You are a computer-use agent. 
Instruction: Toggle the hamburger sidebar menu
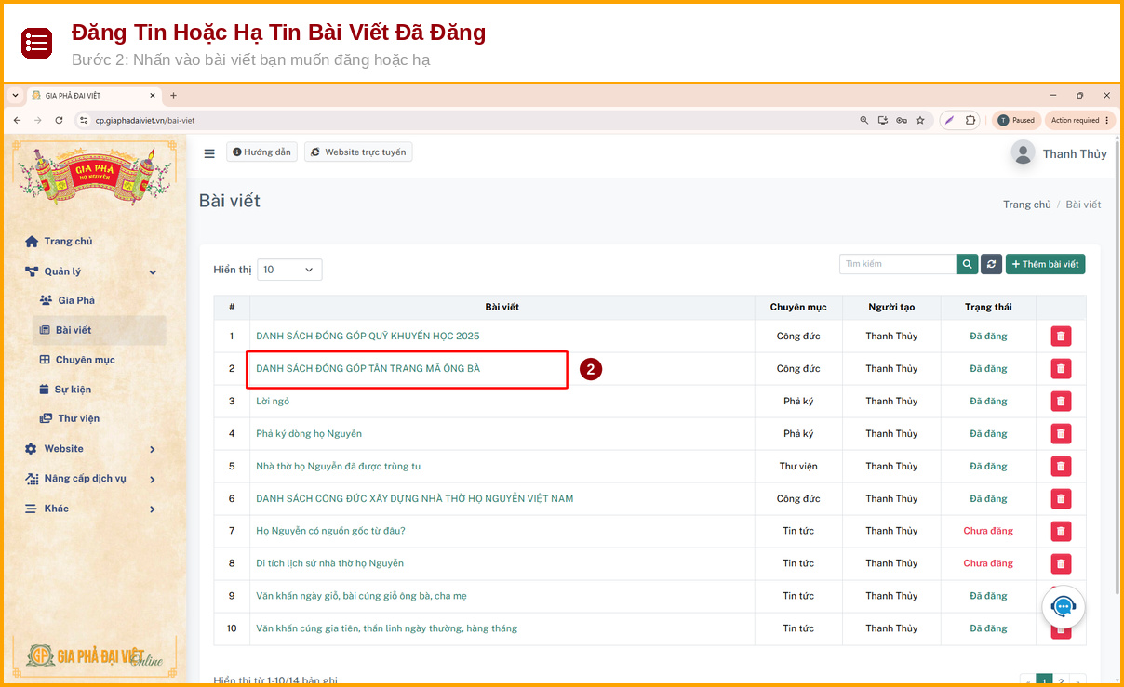tap(209, 152)
